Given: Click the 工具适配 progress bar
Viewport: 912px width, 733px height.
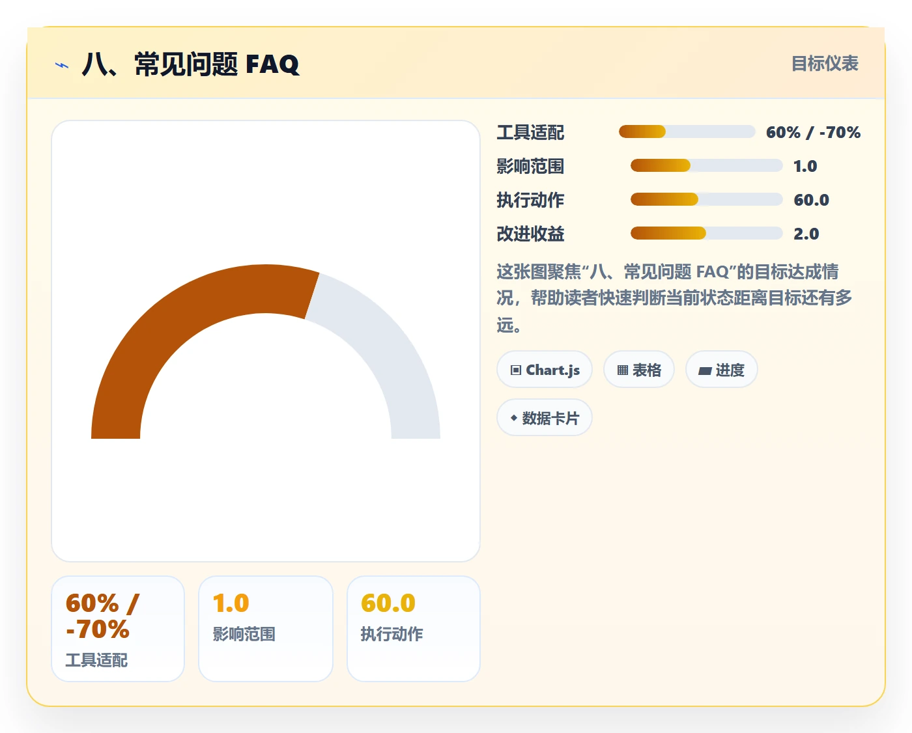Looking at the screenshot, I should pyautogui.click(x=687, y=132).
